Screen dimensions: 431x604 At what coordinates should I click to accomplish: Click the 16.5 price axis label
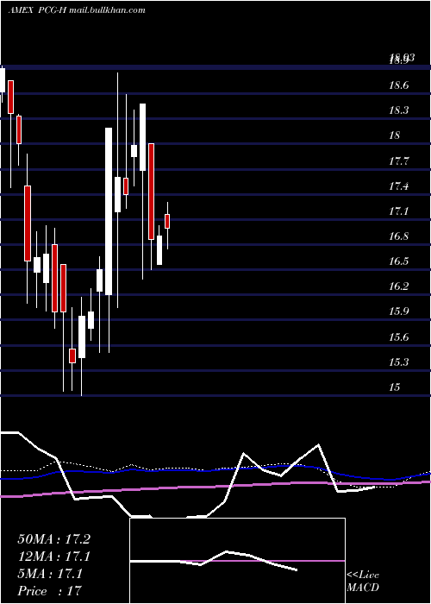[398, 261]
